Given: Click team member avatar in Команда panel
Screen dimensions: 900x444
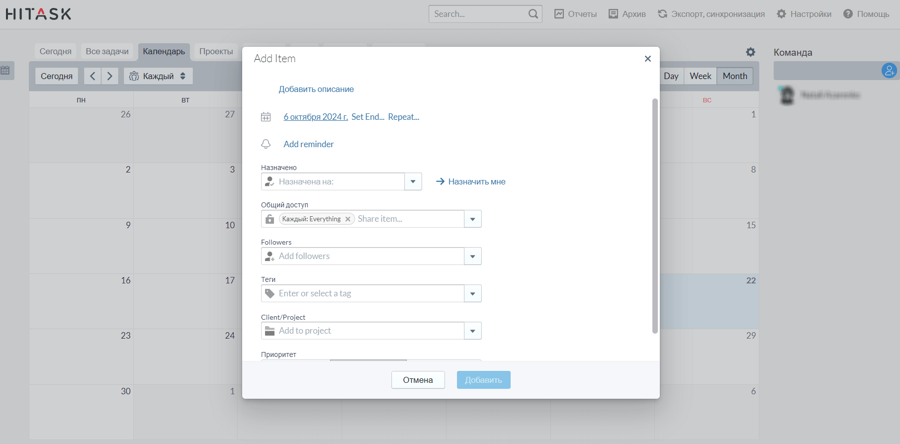Looking at the screenshot, I should coord(787,95).
